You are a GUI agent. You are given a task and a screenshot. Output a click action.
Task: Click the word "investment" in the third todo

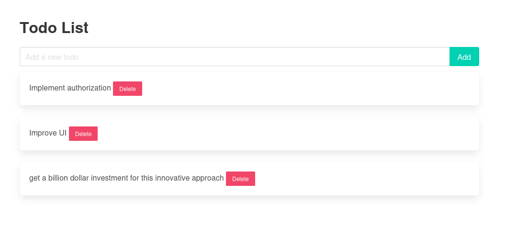tap(110, 178)
